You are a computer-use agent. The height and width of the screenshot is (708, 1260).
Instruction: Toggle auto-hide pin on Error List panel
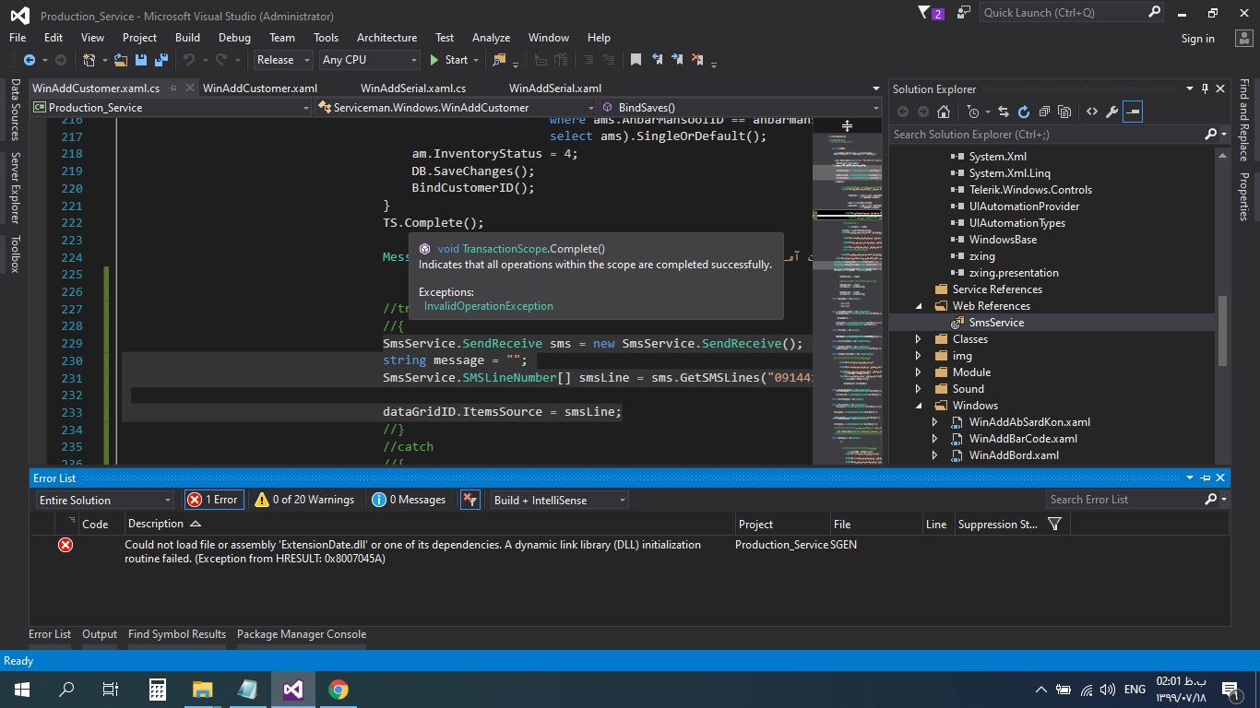click(x=1206, y=478)
